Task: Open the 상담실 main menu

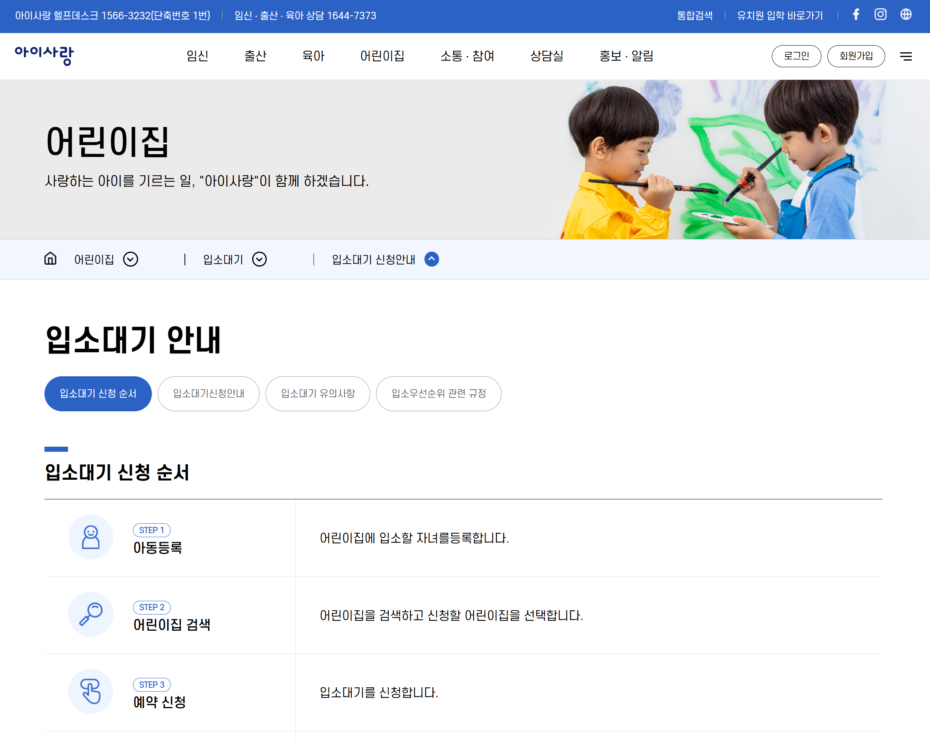Action: pos(546,56)
